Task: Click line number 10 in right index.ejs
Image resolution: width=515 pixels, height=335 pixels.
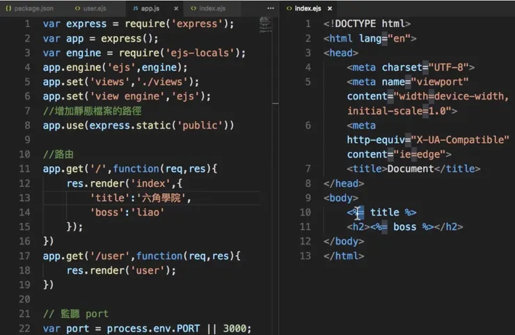Action: click(x=305, y=212)
